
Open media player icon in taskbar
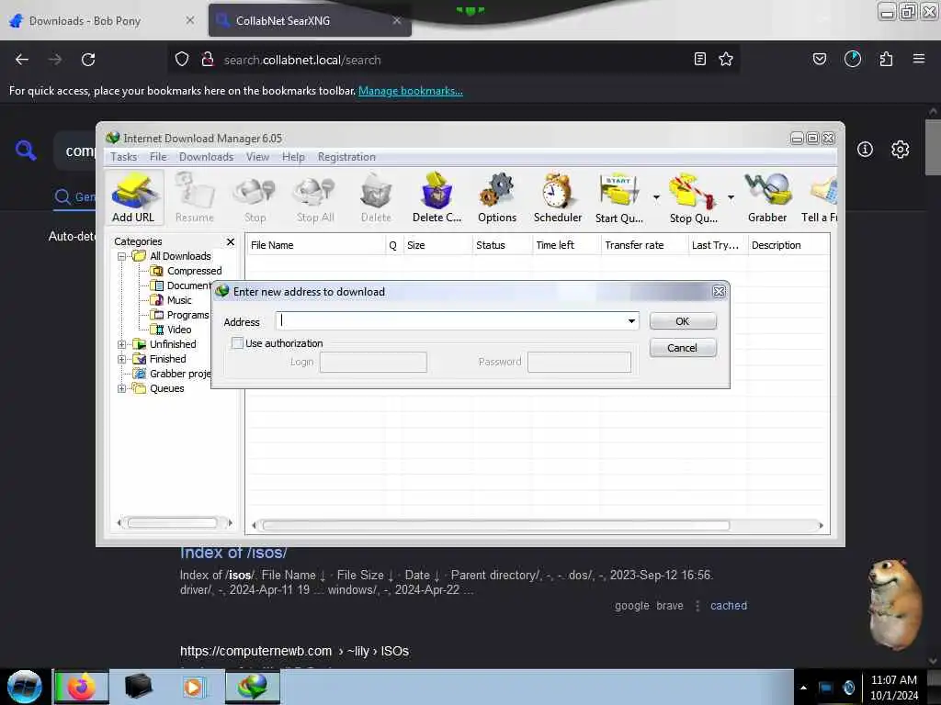point(193,687)
